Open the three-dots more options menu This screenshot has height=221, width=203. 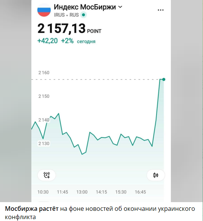[161, 10]
